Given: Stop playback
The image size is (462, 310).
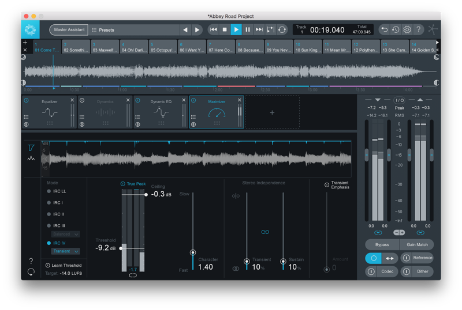Looking at the screenshot, I should click(x=225, y=29).
